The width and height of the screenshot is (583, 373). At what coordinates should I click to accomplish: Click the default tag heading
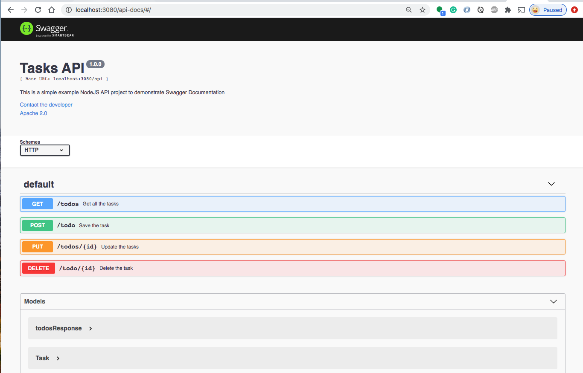pyautogui.click(x=39, y=185)
